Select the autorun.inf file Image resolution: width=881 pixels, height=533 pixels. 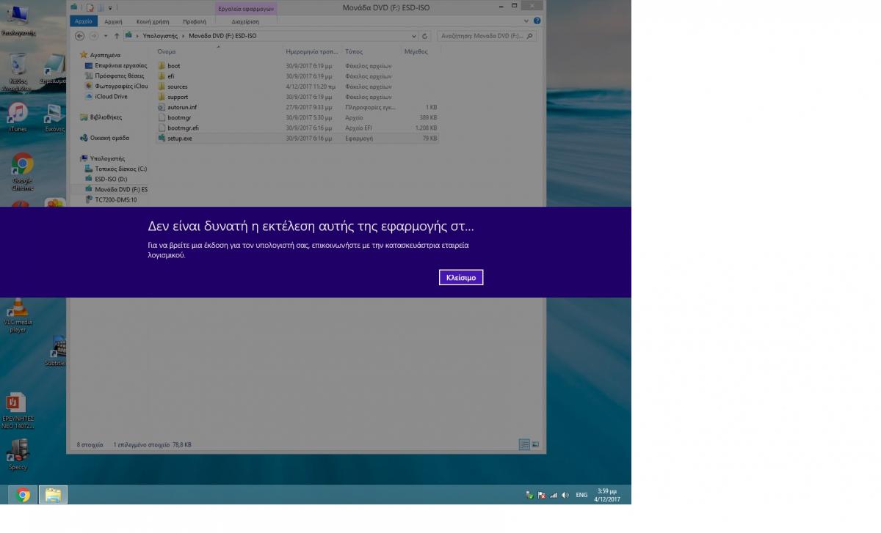click(181, 107)
